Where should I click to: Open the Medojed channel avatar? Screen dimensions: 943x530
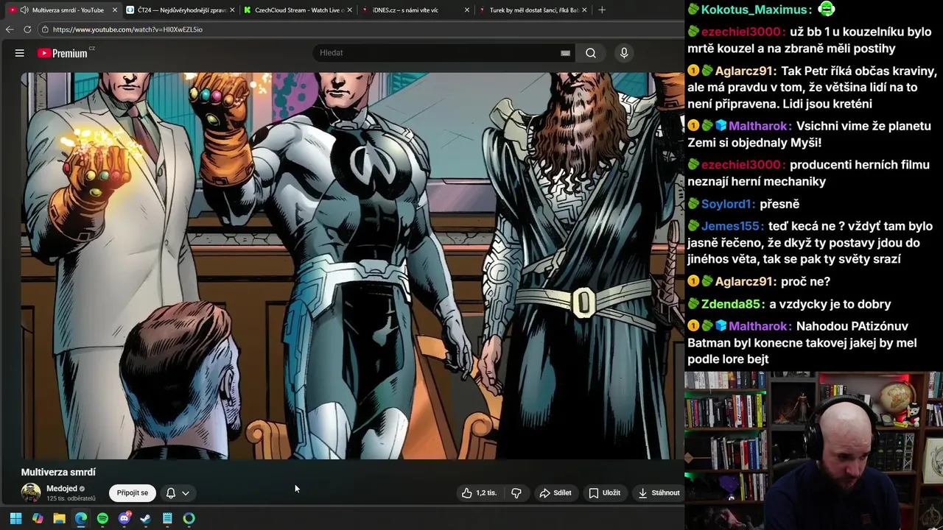click(x=31, y=492)
